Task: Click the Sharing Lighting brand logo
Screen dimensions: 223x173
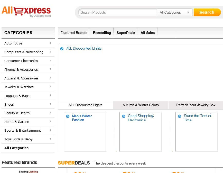Action: coord(28,171)
